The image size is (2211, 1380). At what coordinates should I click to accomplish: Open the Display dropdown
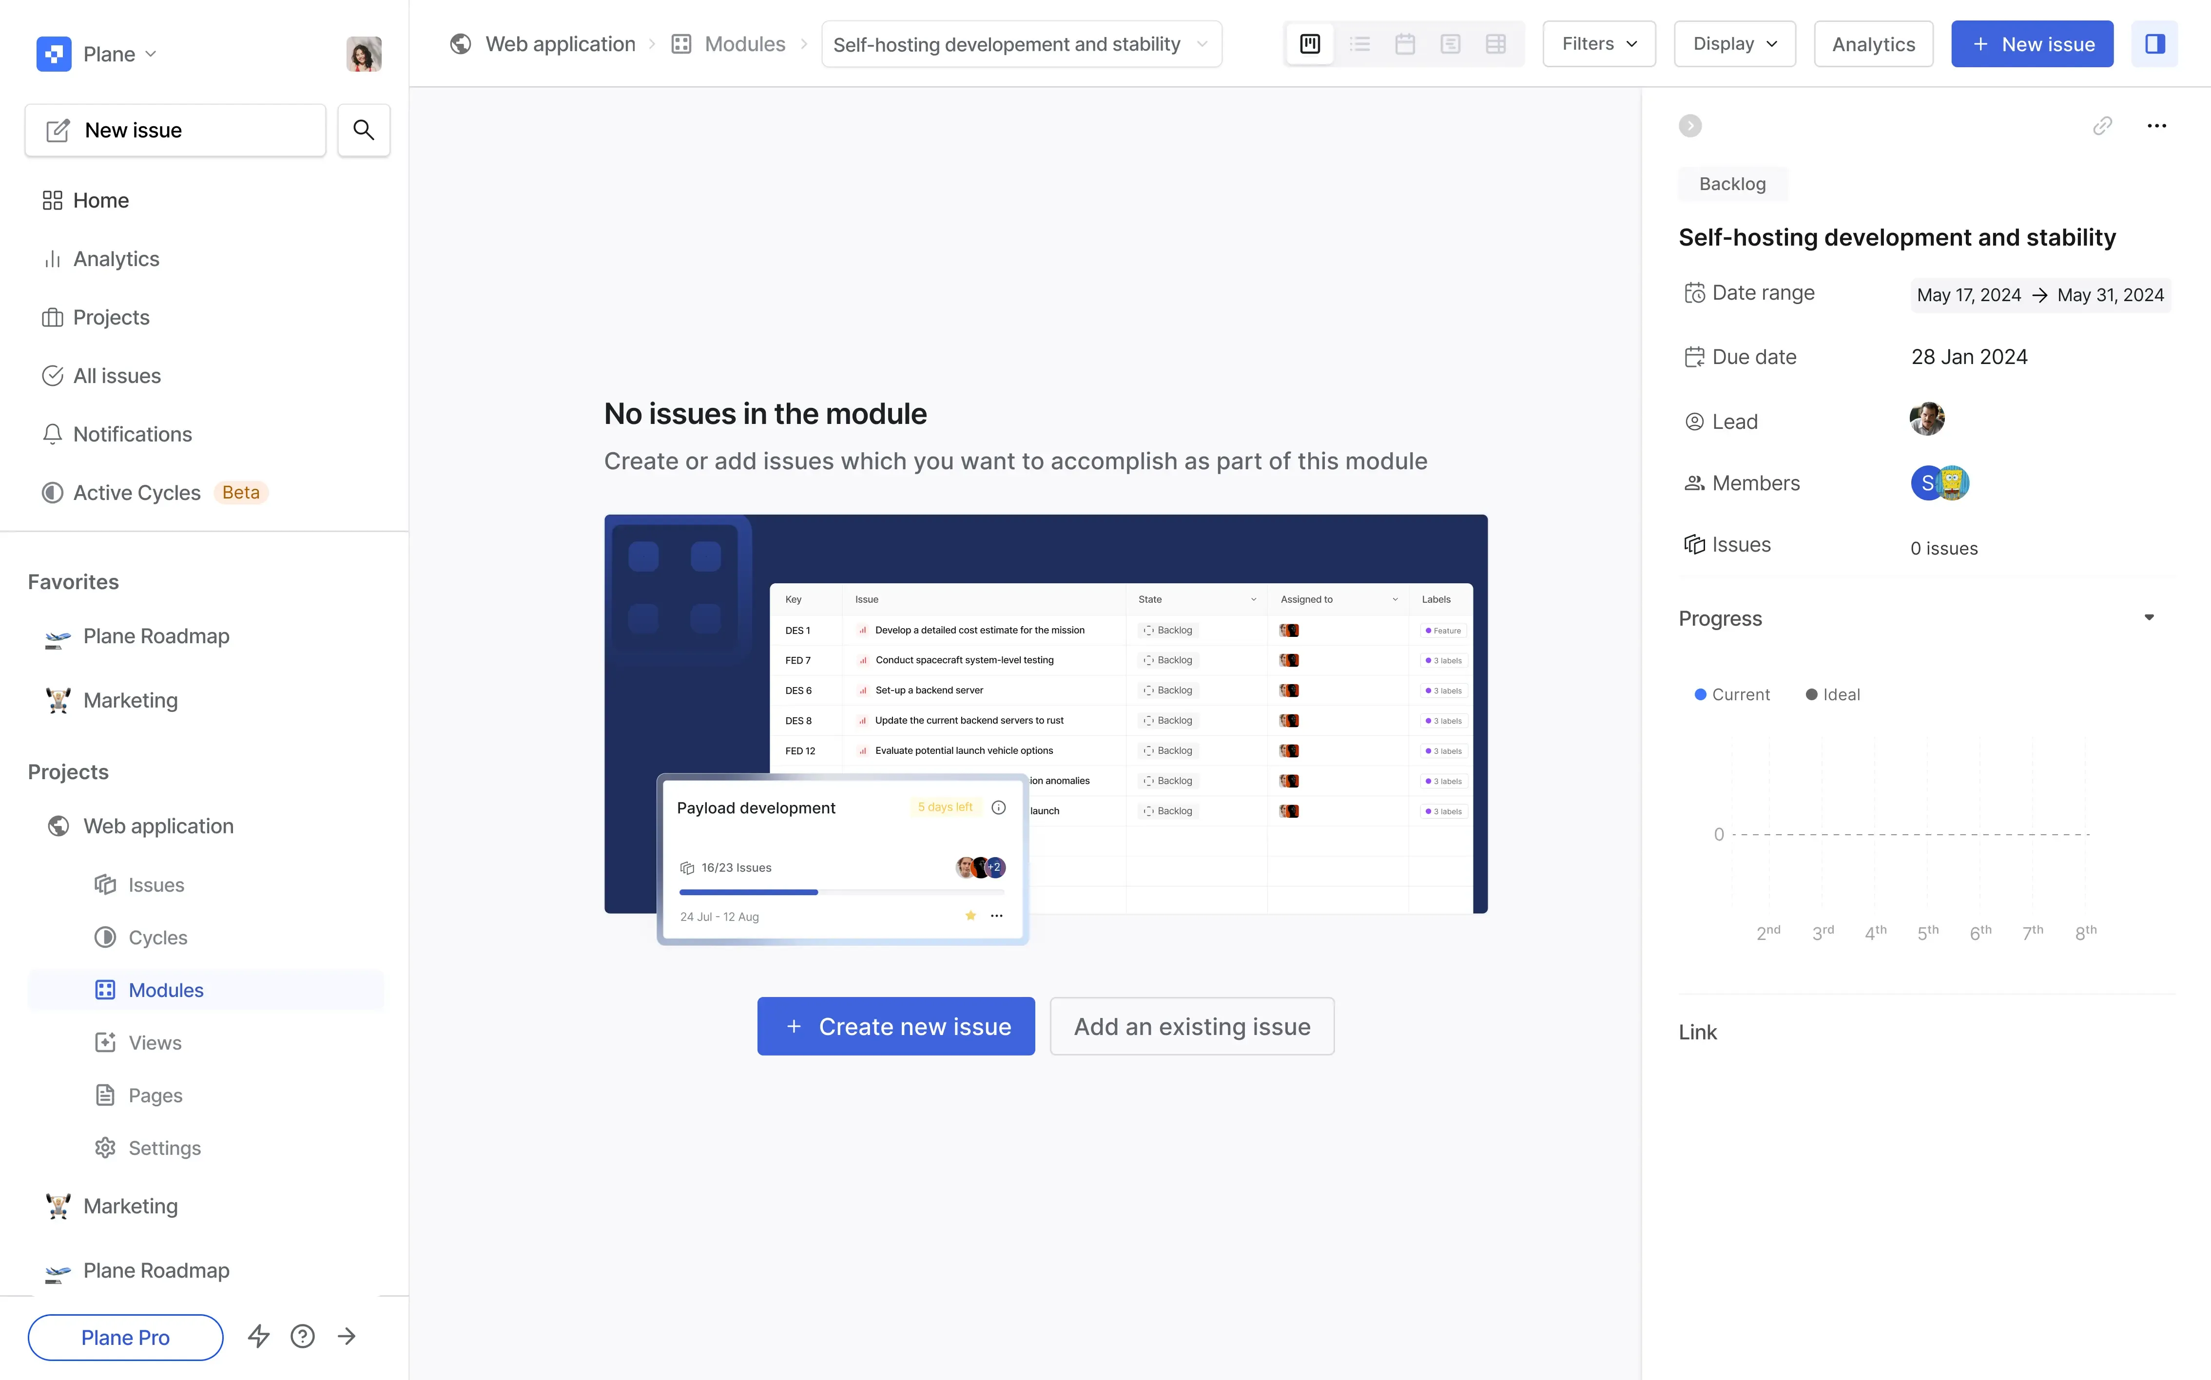click(x=1734, y=44)
